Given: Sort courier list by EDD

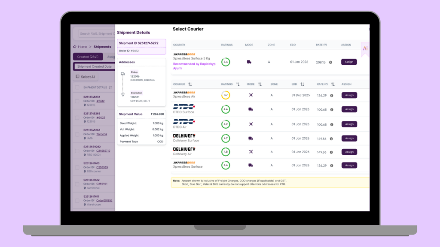Looking at the screenshot, I should pyautogui.click(x=302, y=84).
